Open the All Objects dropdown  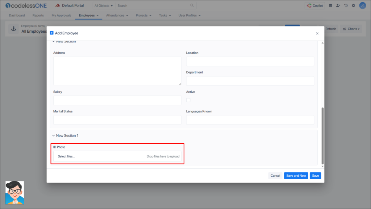103,6
